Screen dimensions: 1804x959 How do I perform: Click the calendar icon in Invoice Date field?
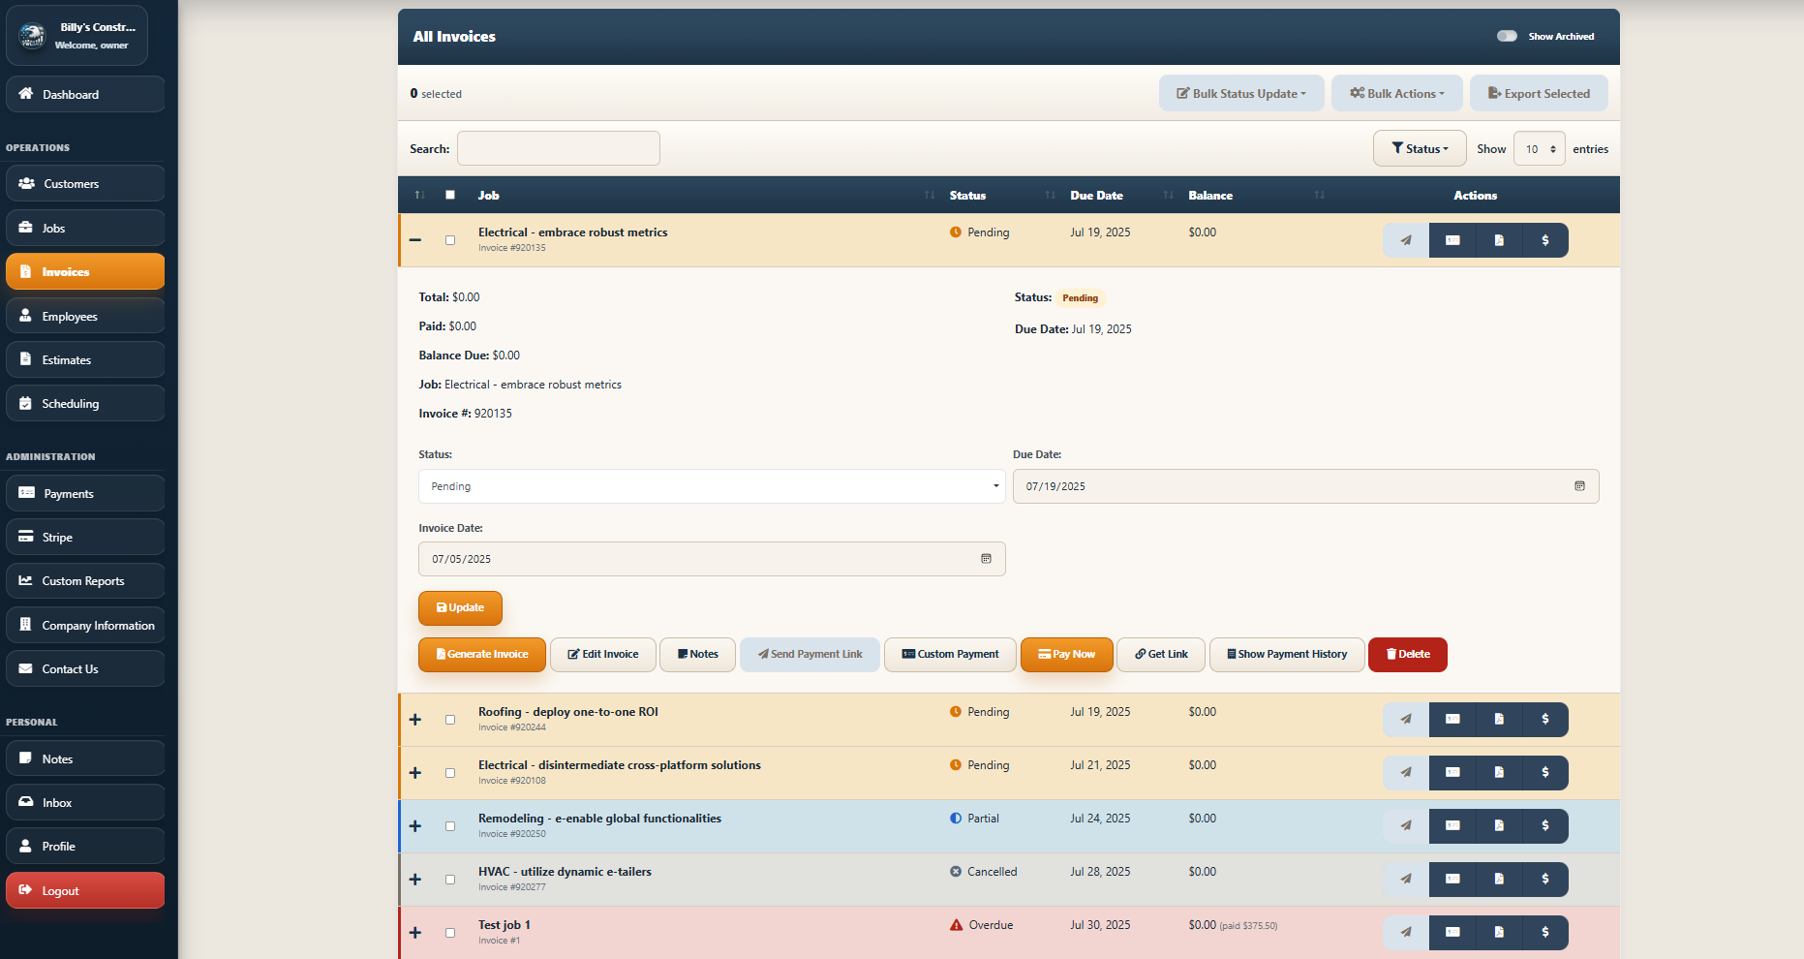986,559
